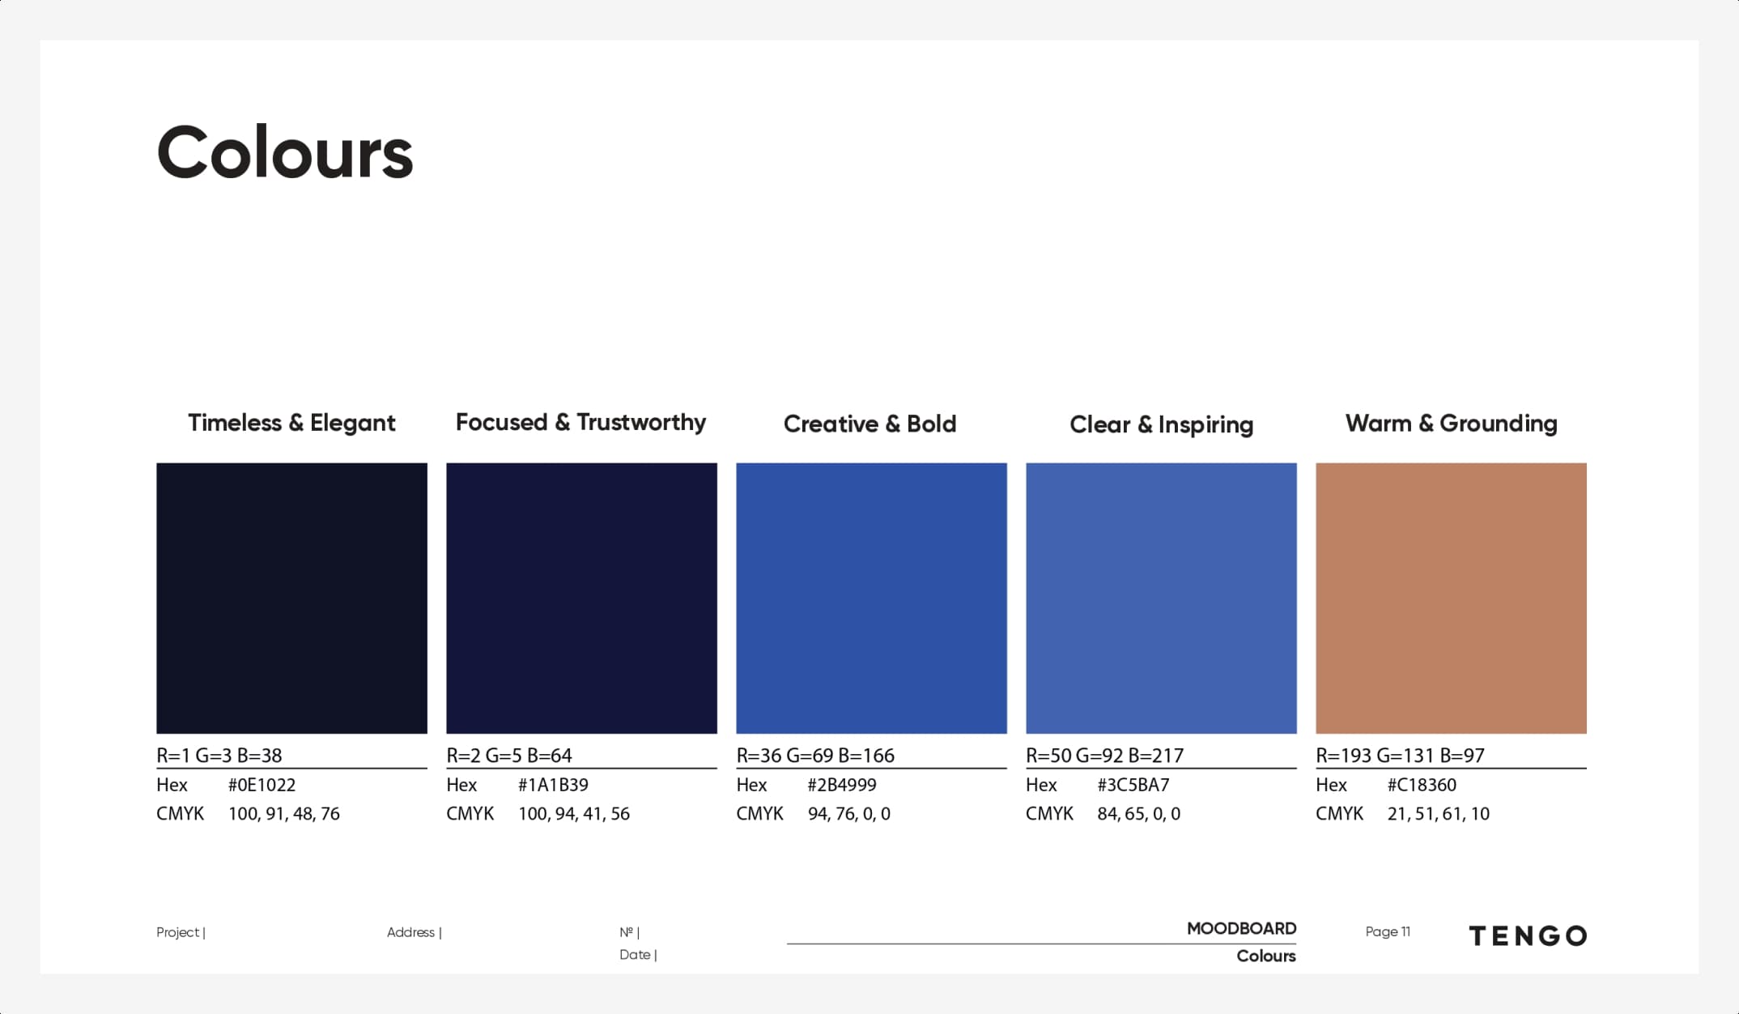1739x1014 pixels.
Task: Click hex code #0E1022
Action: coord(261,785)
